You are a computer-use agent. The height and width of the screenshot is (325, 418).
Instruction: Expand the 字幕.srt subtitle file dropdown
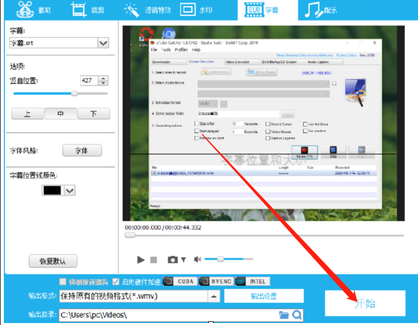[x=103, y=43]
